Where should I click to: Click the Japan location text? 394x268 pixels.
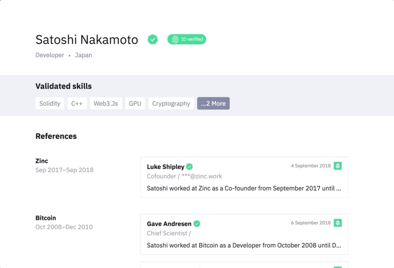click(83, 55)
